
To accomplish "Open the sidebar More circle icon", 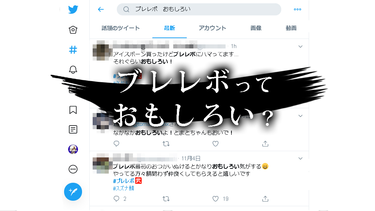I will click(x=73, y=169).
